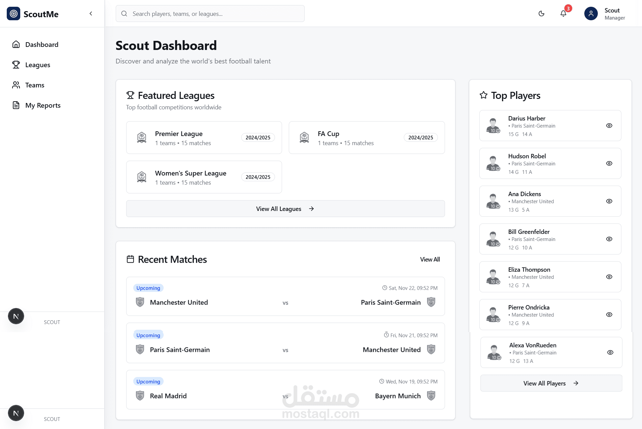The image size is (642, 429).
Task: Click the clock icon beside Wed, Nov 19
Action: [x=382, y=381]
